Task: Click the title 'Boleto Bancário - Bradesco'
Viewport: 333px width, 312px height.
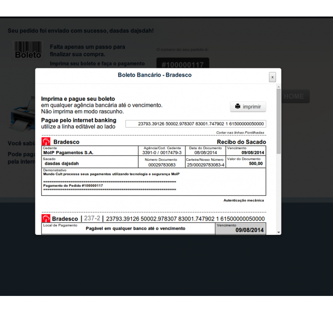Action: 155,75
